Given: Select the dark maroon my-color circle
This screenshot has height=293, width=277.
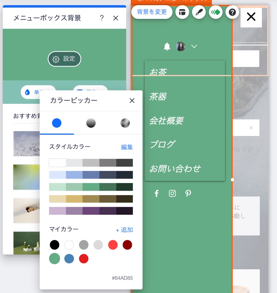Looking at the screenshot, I should click(127, 245).
